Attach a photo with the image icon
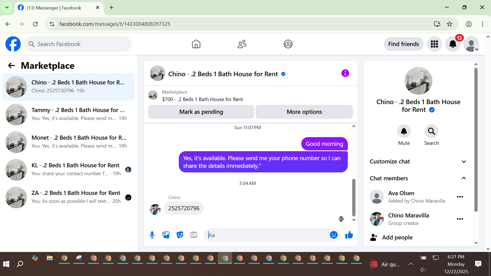Image resolution: width=491 pixels, height=276 pixels. click(166, 235)
